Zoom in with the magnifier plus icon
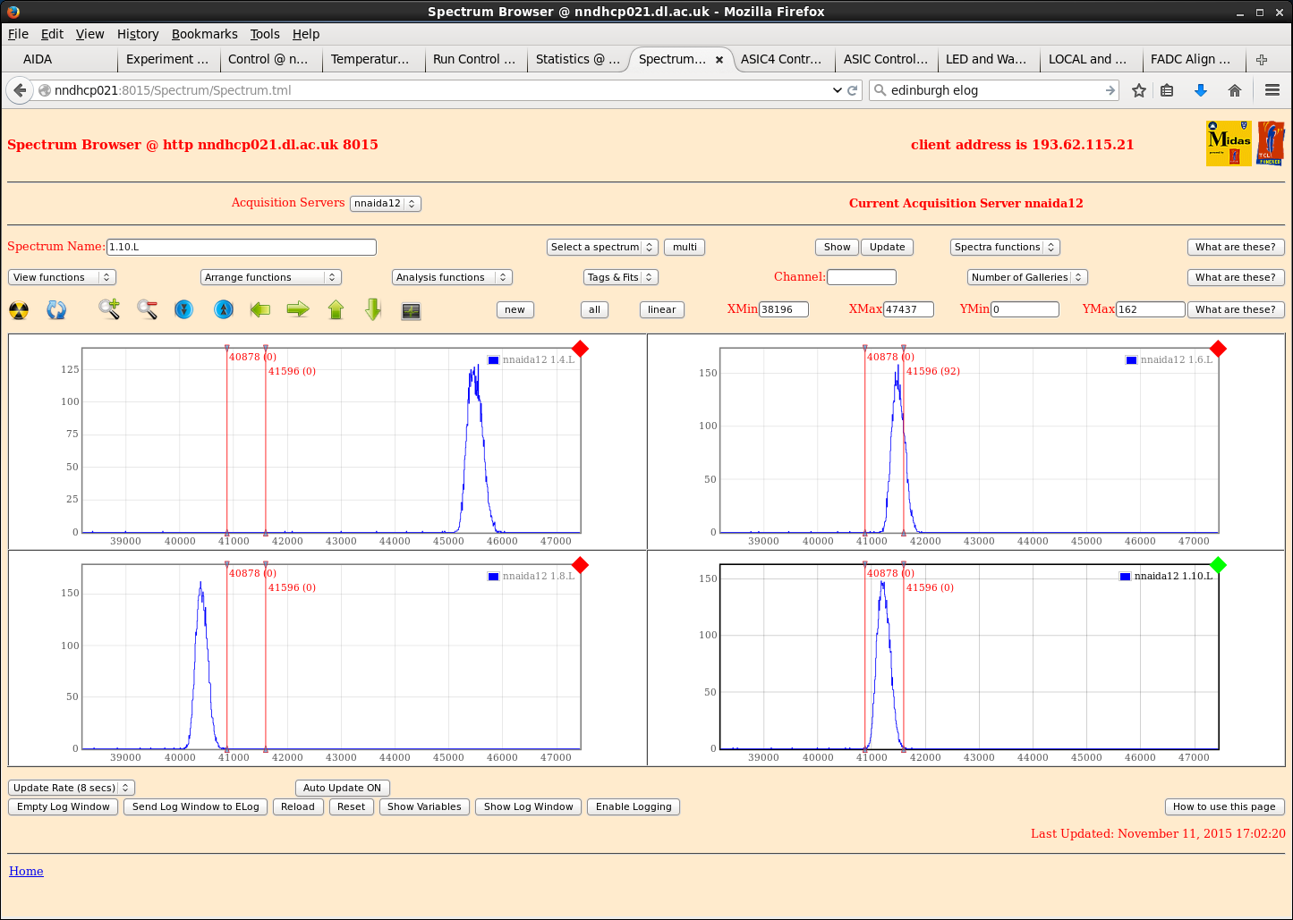The image size is (1293, 920). pos(109,309)
